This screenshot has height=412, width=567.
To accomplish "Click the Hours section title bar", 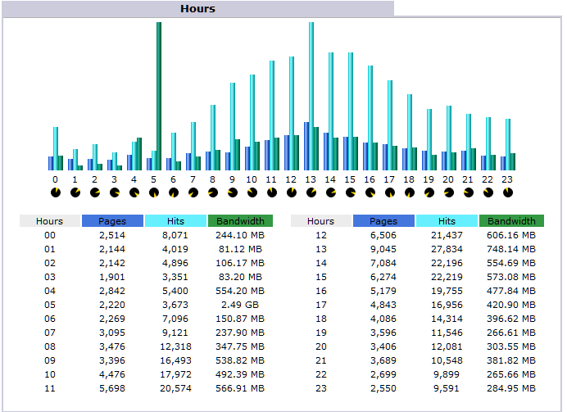I will pyautogui.click(x=197, y=9).
